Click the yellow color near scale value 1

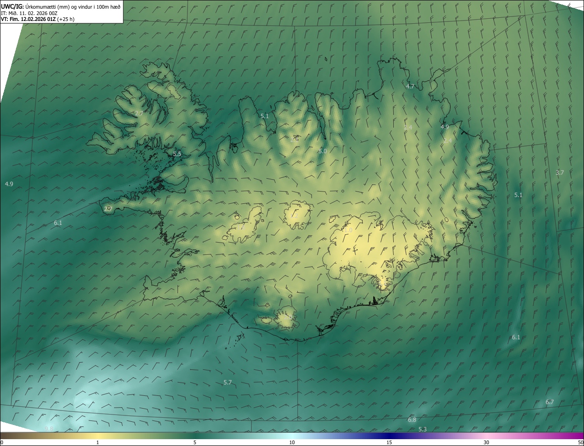click(98, 436)
